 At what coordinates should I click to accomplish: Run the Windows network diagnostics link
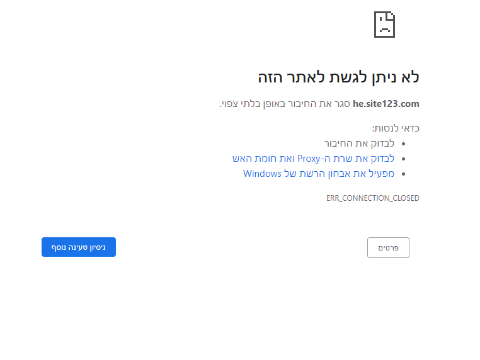coord(319,174)
